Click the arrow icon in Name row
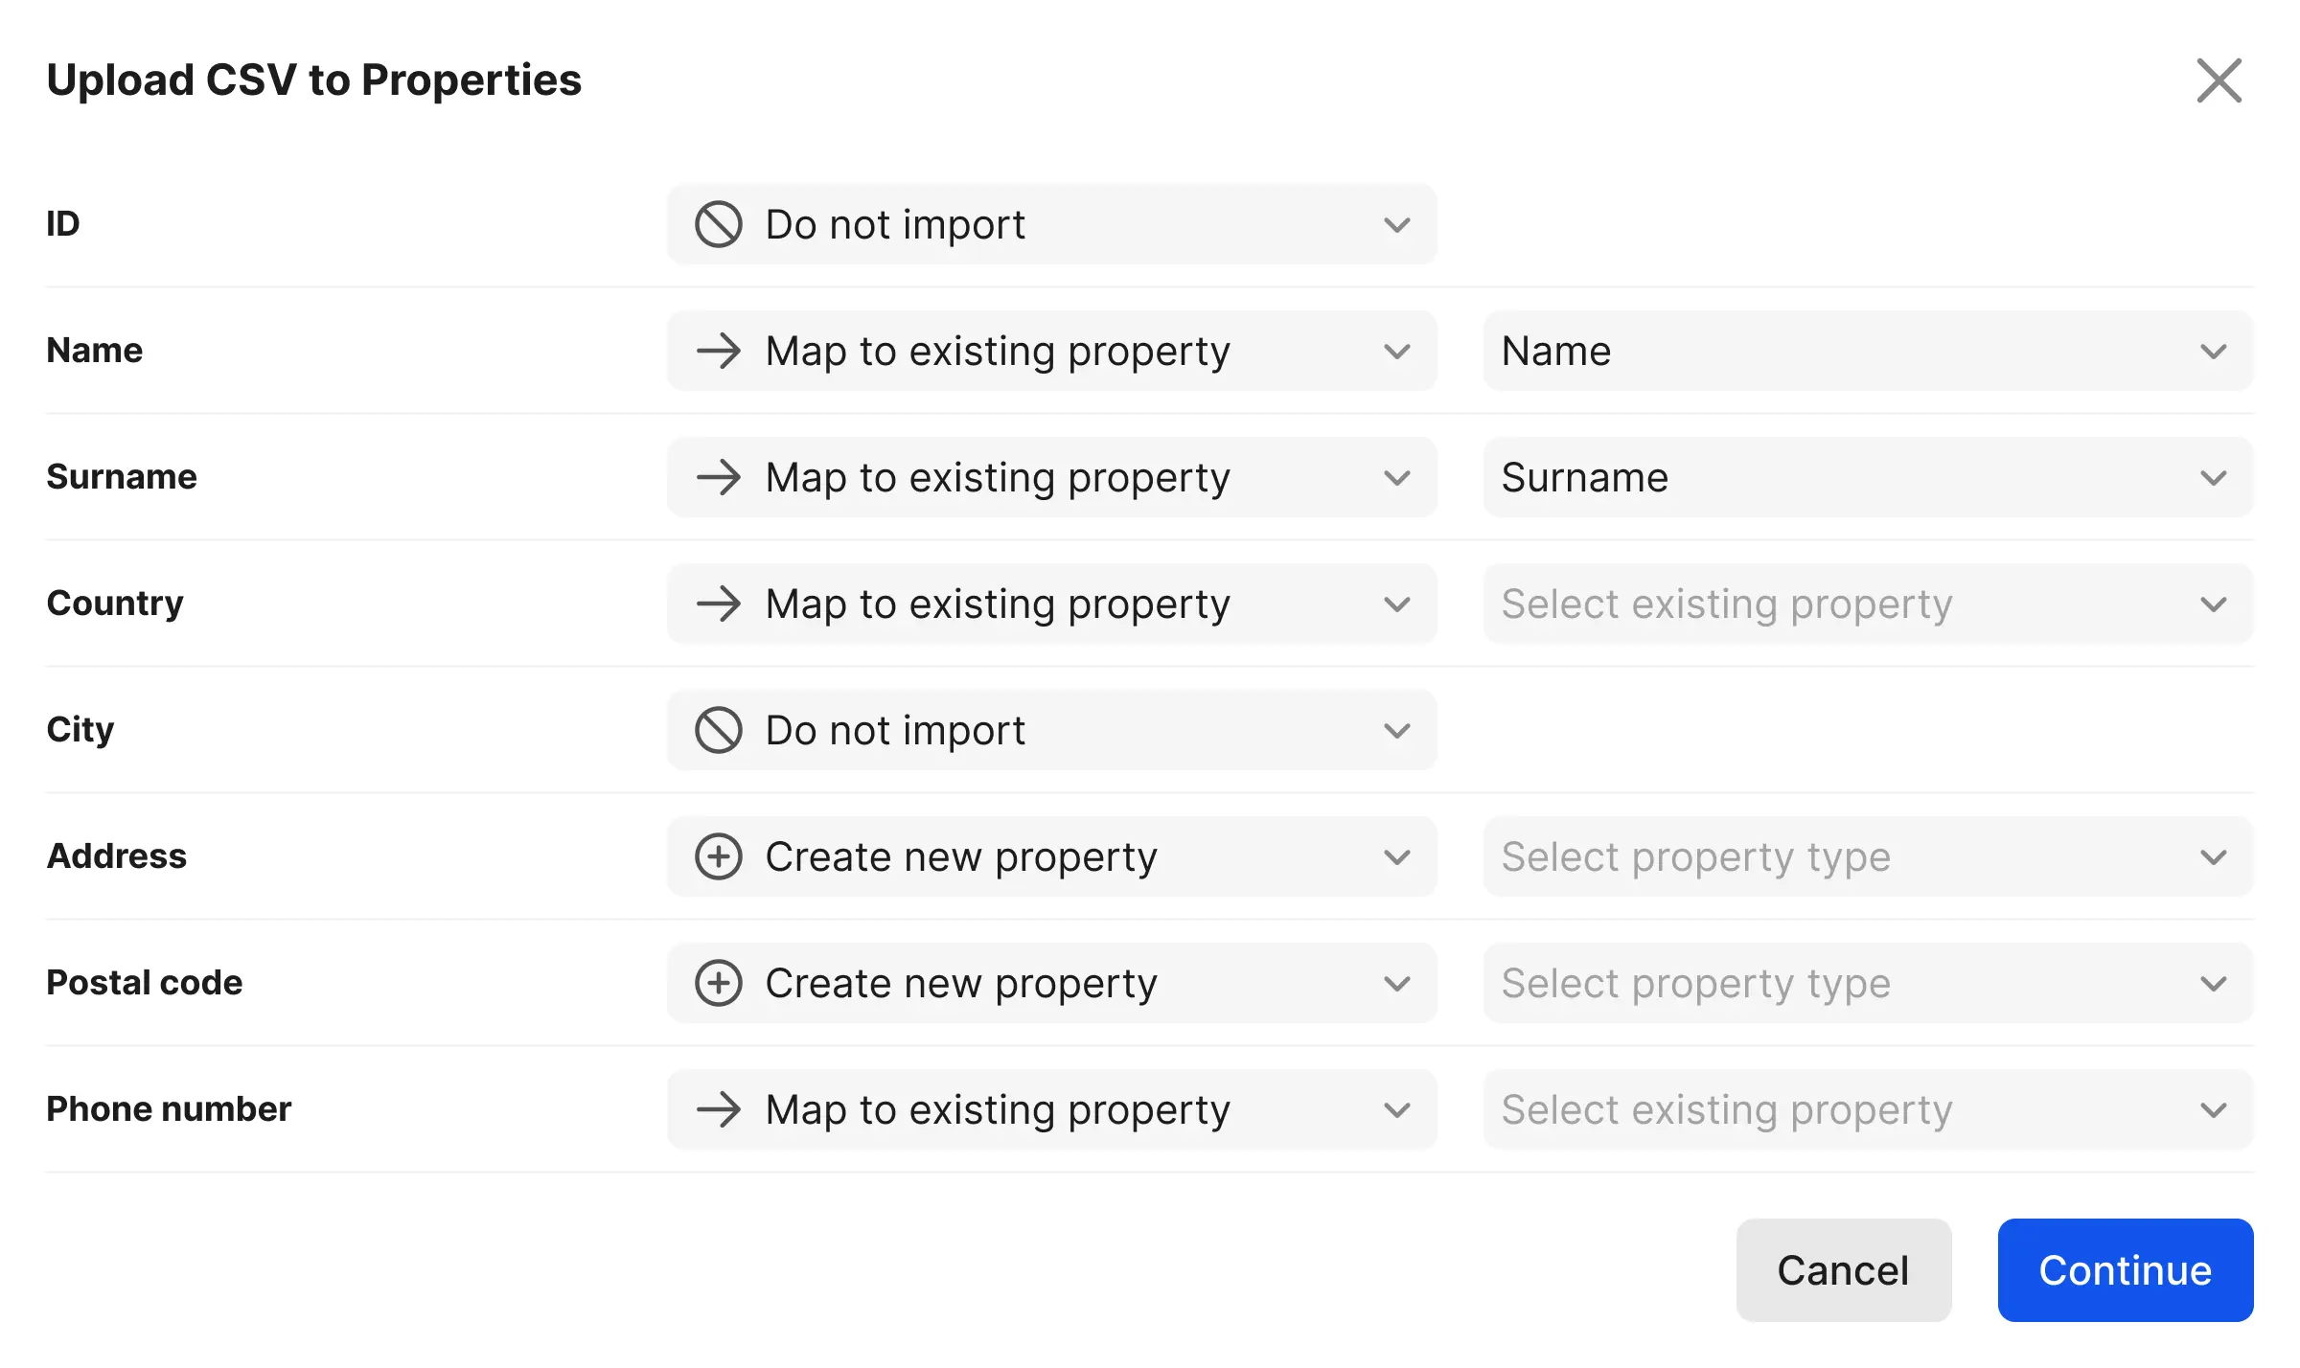The width and height of the screenshot is (2300, 1368). pyautogui.click(x=718, y=352)
